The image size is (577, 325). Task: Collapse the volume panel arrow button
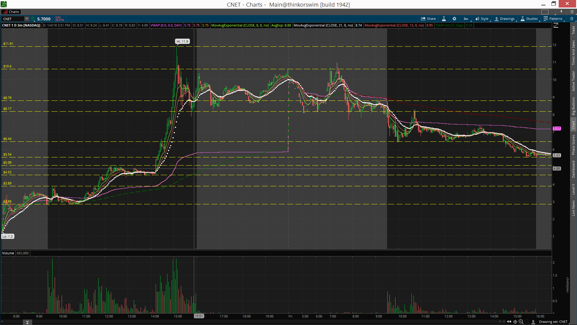[27, 322]
